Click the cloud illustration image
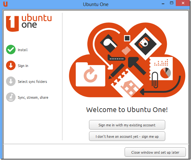 pyautogui.click(x=127, y=60)
